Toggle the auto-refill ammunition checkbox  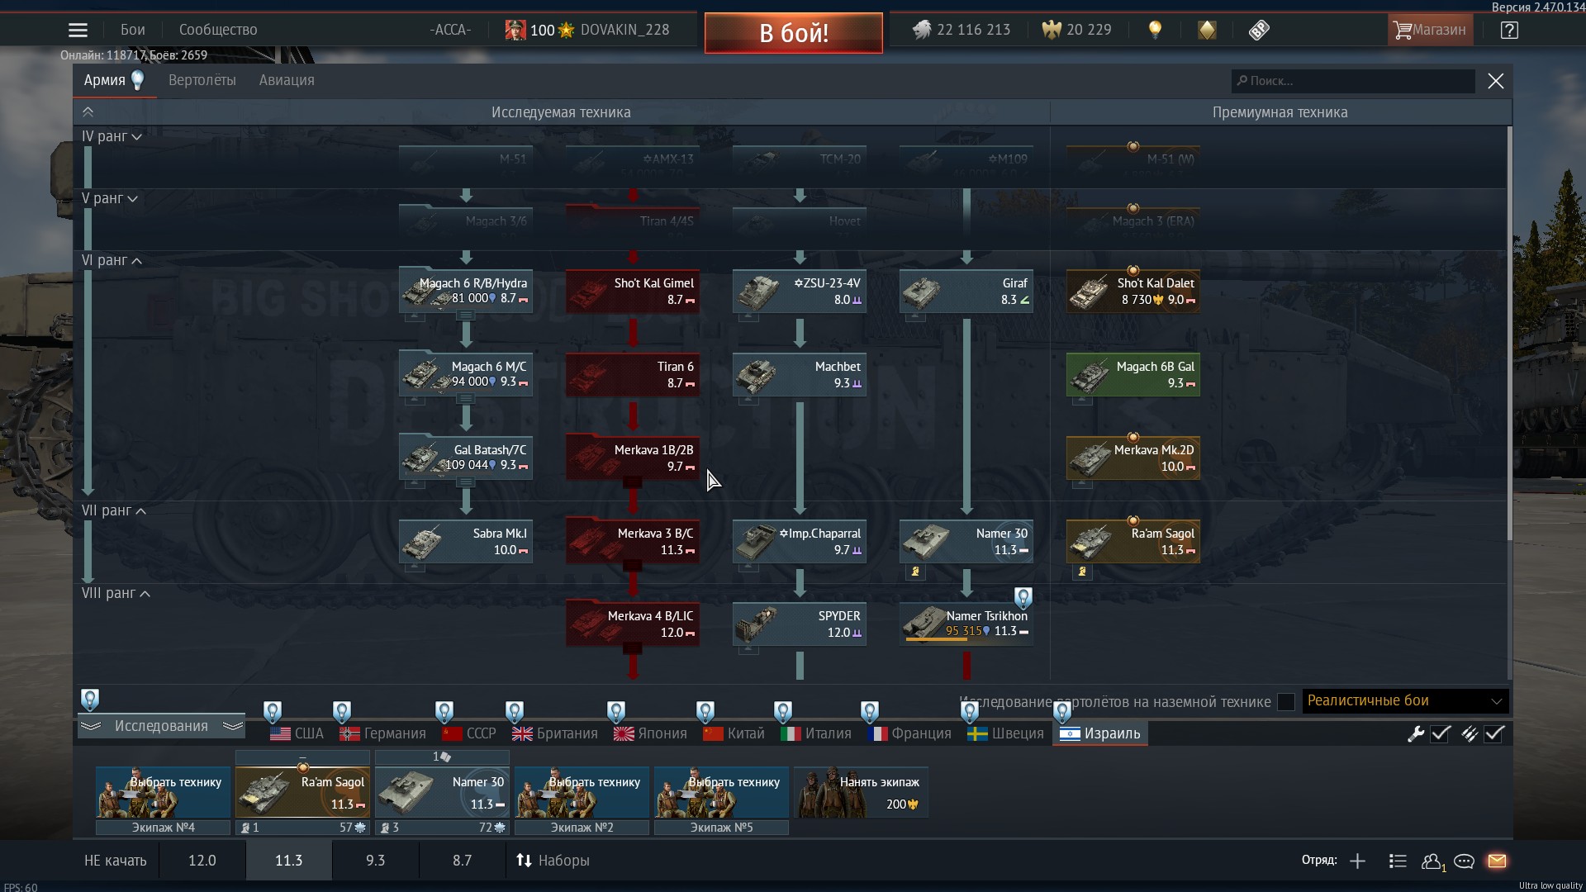point(1494,733)
